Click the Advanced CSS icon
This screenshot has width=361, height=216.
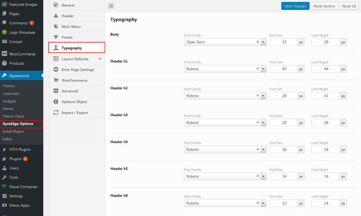pos(56,91)
